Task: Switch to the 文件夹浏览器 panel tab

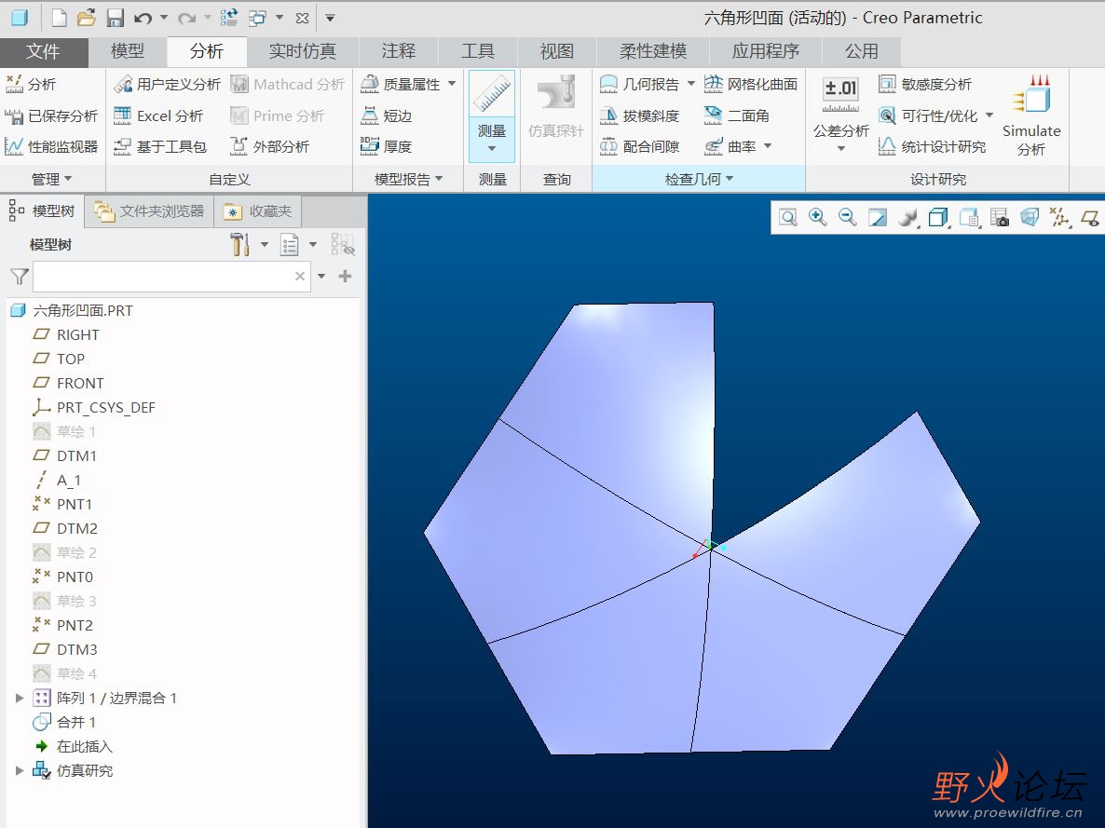Action: tap(149, 211)
